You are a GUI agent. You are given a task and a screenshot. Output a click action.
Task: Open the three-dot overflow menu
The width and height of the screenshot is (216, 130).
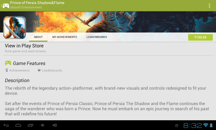(210, 6)
